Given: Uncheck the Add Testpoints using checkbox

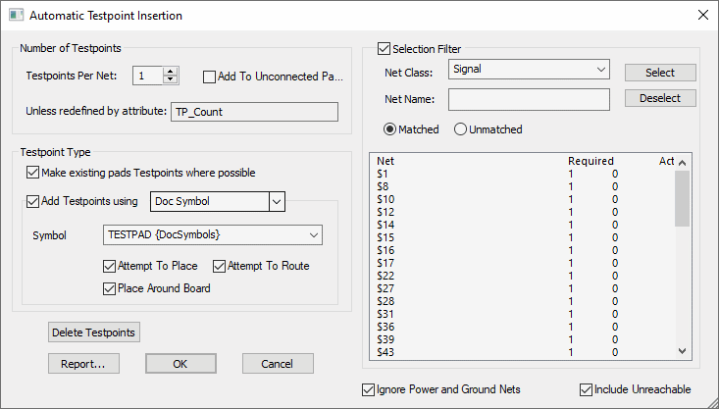Looking at the screenshot, I should pyautogui.click(x=33, y=201).
